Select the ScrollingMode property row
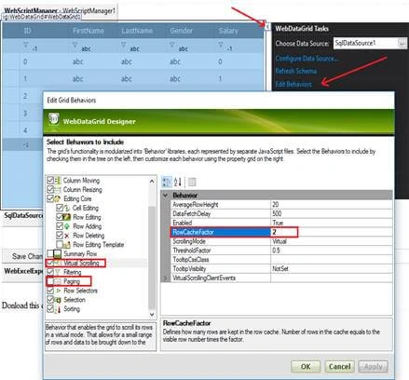The width and height of the screenshot is (409, 380). click(x=281, y=241)
